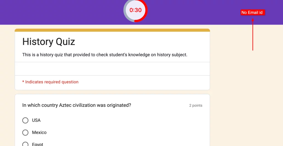
Task: Click the cream background beside the quiz card
Action: [x=246, y=83]
